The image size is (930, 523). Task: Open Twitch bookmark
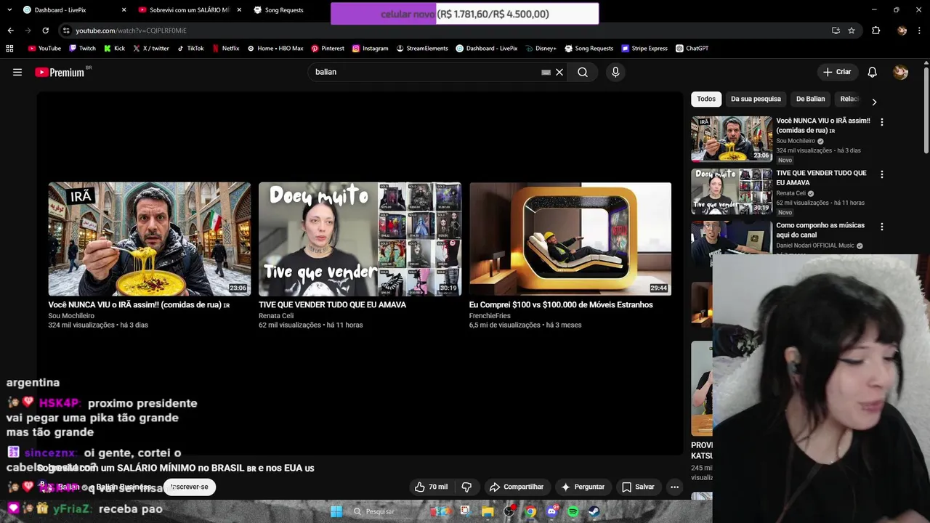(82, 49)
